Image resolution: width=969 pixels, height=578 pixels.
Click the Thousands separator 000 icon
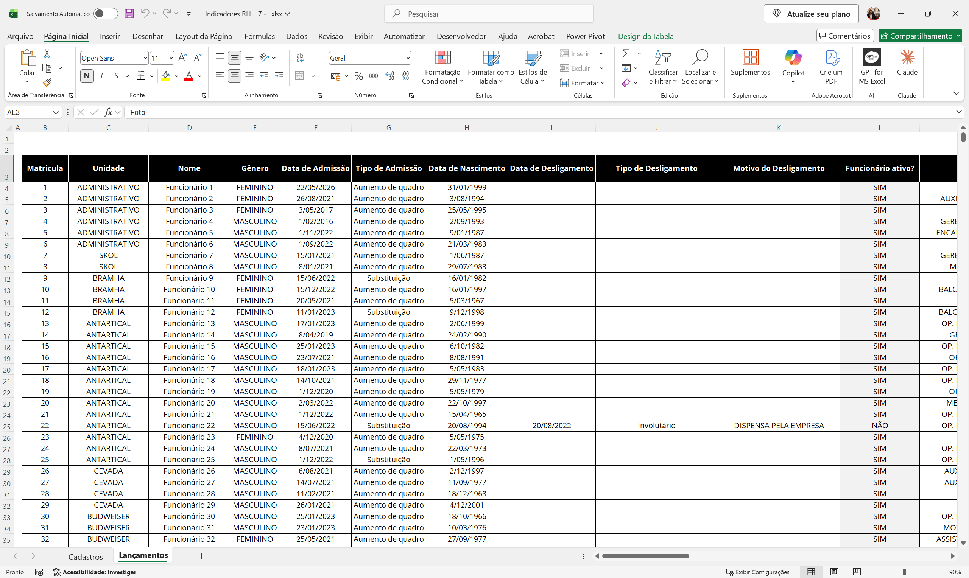click(373, 76)
